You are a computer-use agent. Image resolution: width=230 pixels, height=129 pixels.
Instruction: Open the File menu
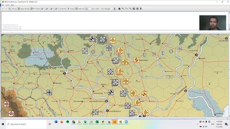pyautogui.click(x=3, y=5)
